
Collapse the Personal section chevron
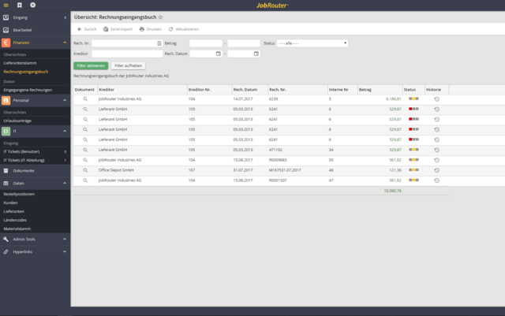[65, 100]
